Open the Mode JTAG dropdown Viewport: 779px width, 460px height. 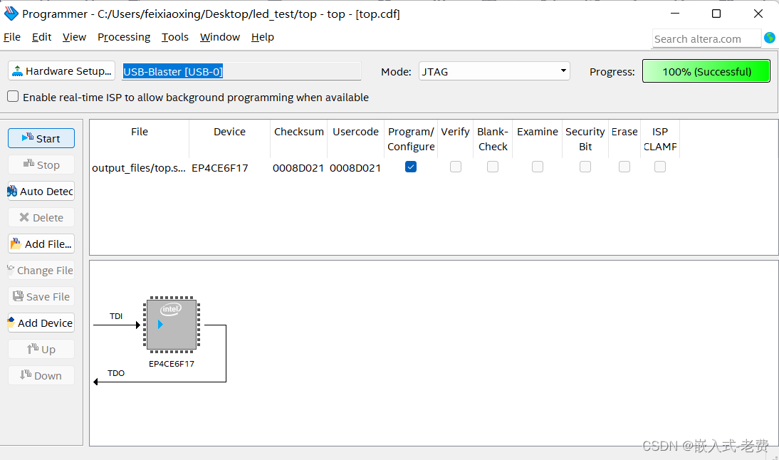coord(494,71)
